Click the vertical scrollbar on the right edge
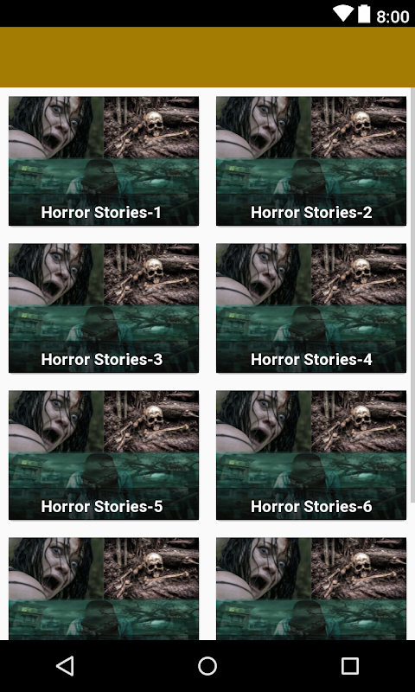This screenshot has width=415, height=692. click(412, 295)
